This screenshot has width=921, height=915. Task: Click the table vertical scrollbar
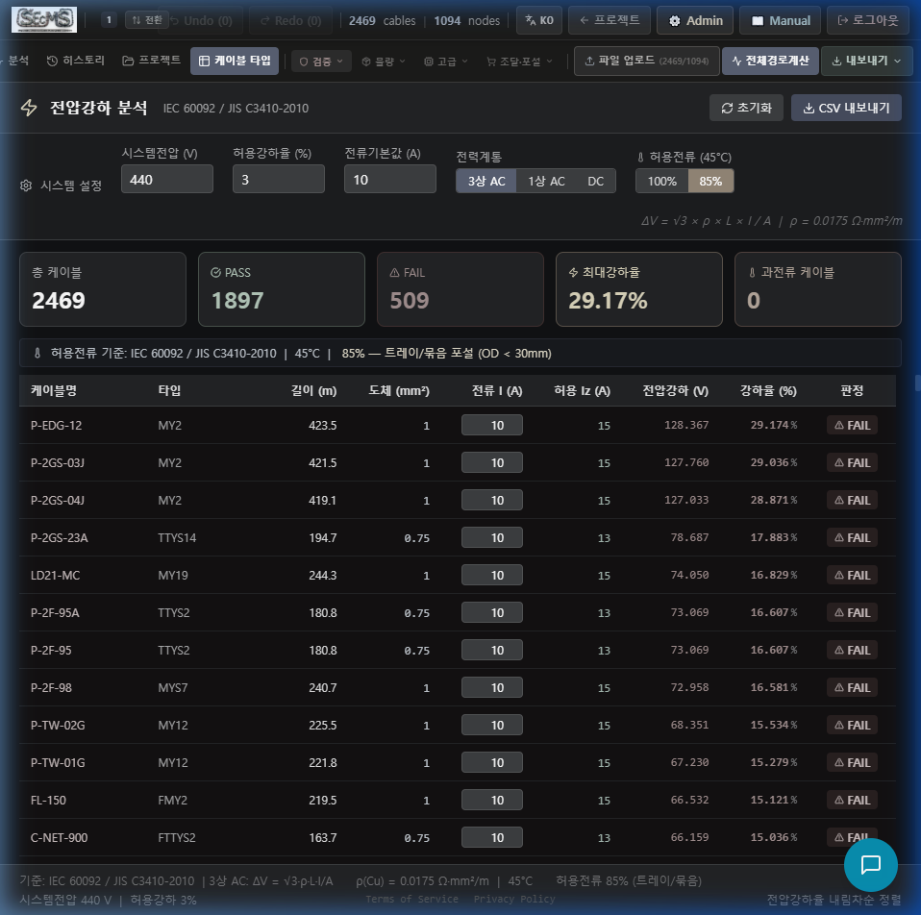pos(917,383)
